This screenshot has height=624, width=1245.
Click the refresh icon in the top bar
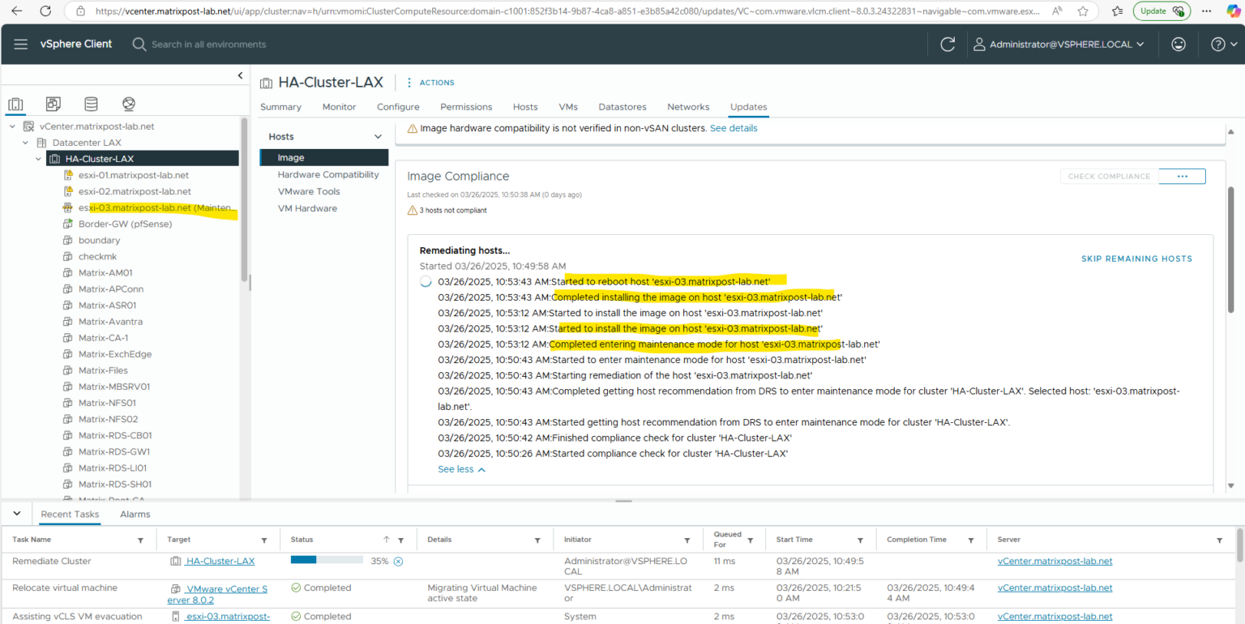point(948,44)
